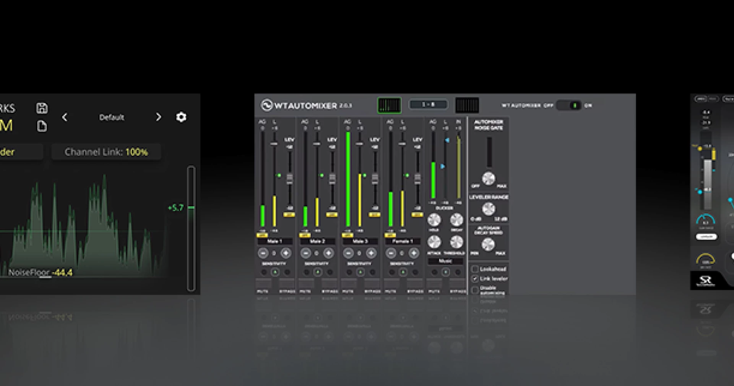Screen dimensions: 734x386
Task: Click the WTAutomixer logo icon
Action: coord(266,105)
